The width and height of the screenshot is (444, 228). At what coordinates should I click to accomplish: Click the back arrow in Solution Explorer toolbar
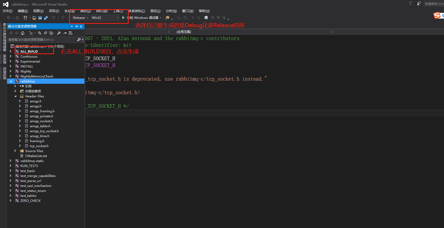tap(11, 33)
